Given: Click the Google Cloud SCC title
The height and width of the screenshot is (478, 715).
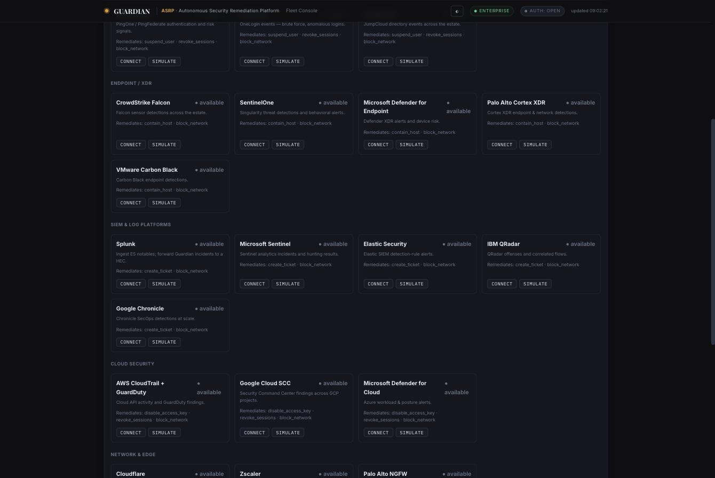Looking at the screenshot, I should 265,383.
